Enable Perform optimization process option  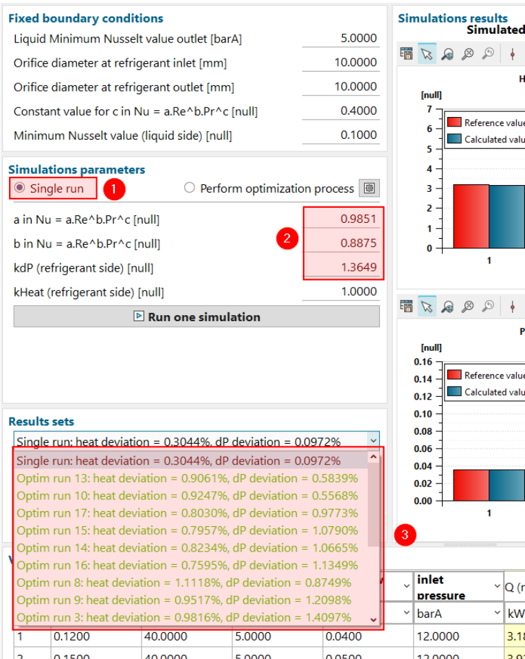pos(190,188)
